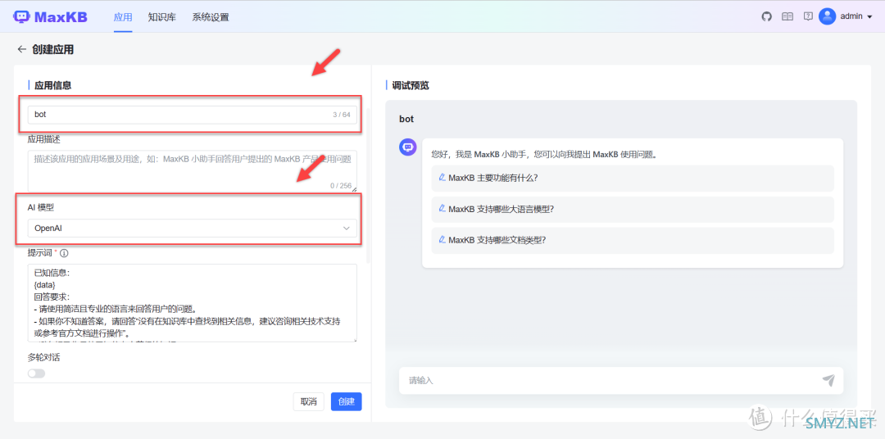Image resolution: width=885 pixels, height=439 pixels.
Task: Select question MaxKB 支持哪些大语言模型?
Action: pos(632,210)
